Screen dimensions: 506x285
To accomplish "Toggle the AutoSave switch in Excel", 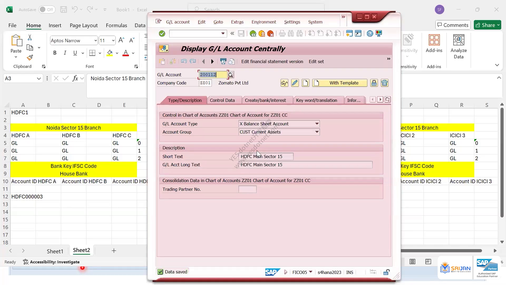I will coord(47,9).
